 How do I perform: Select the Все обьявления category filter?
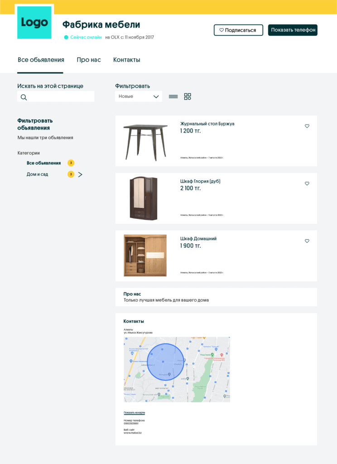click(44, 163)
